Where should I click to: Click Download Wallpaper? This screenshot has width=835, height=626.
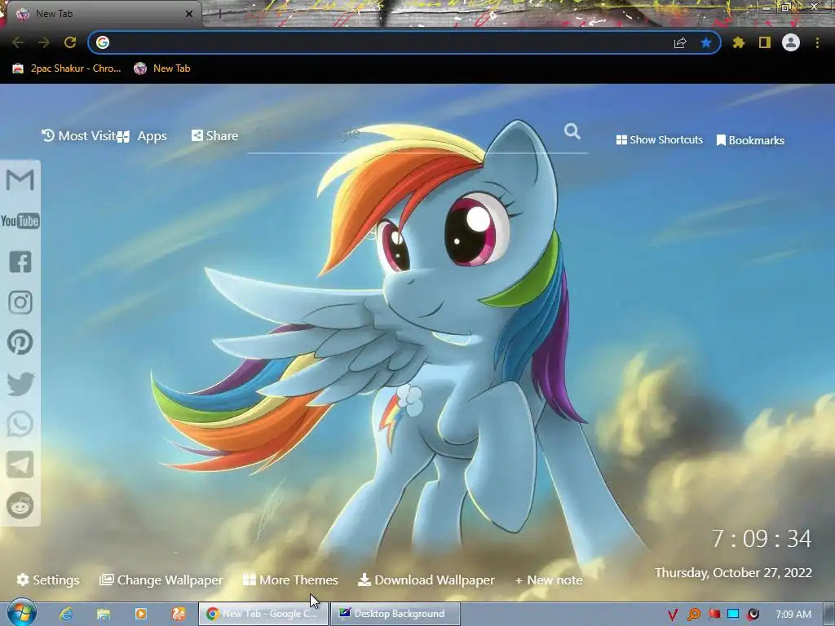[x=426, y=580]
